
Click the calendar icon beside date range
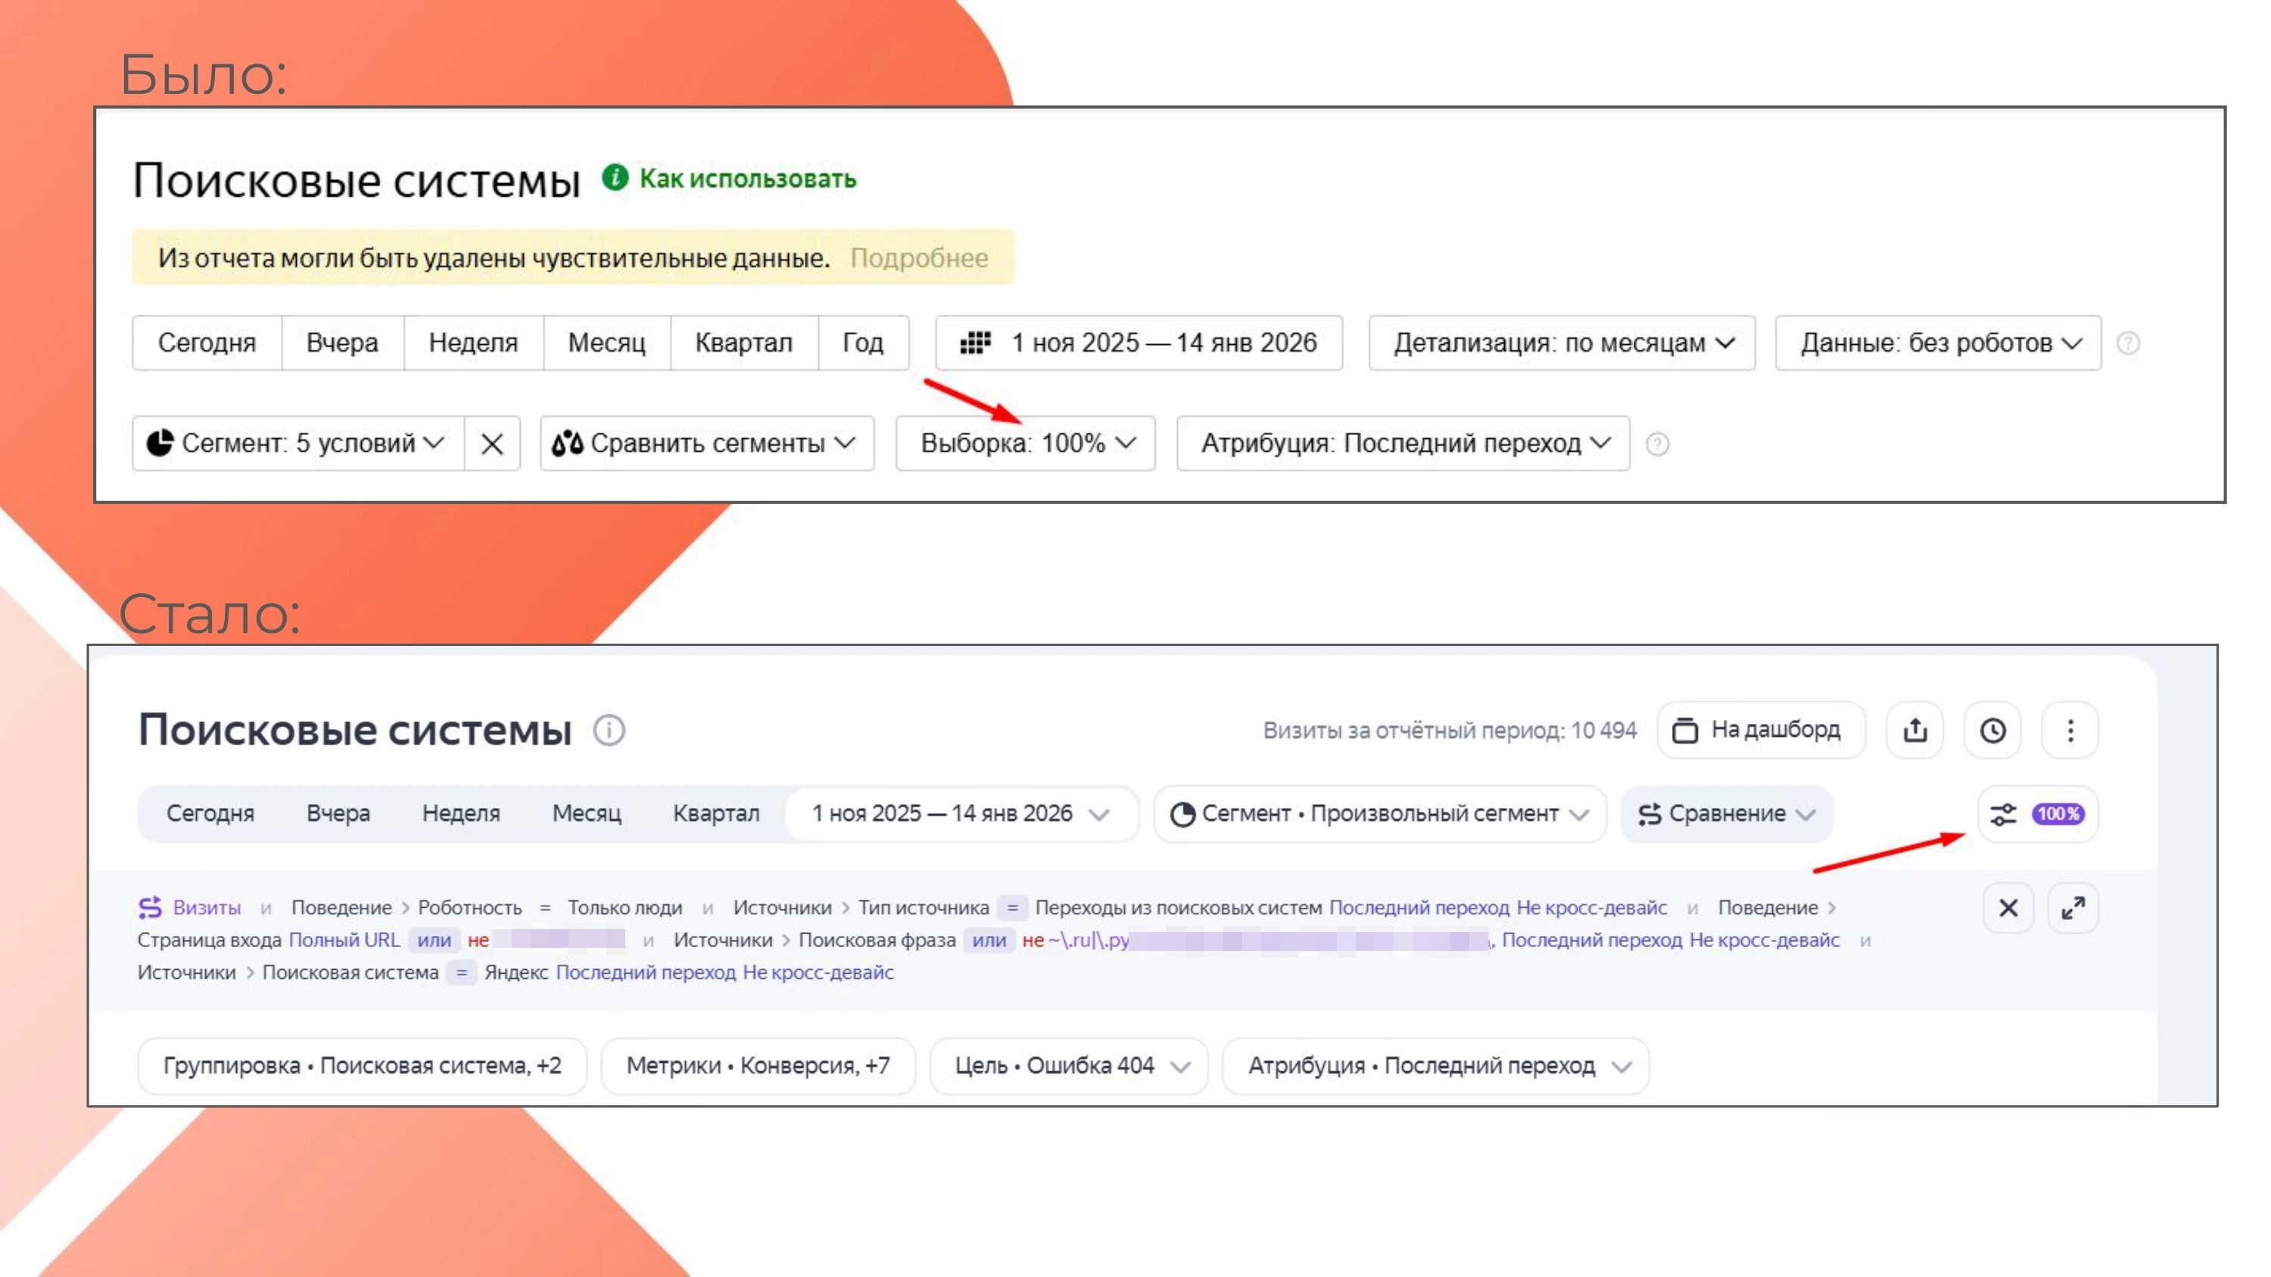[x=975, y=343]
